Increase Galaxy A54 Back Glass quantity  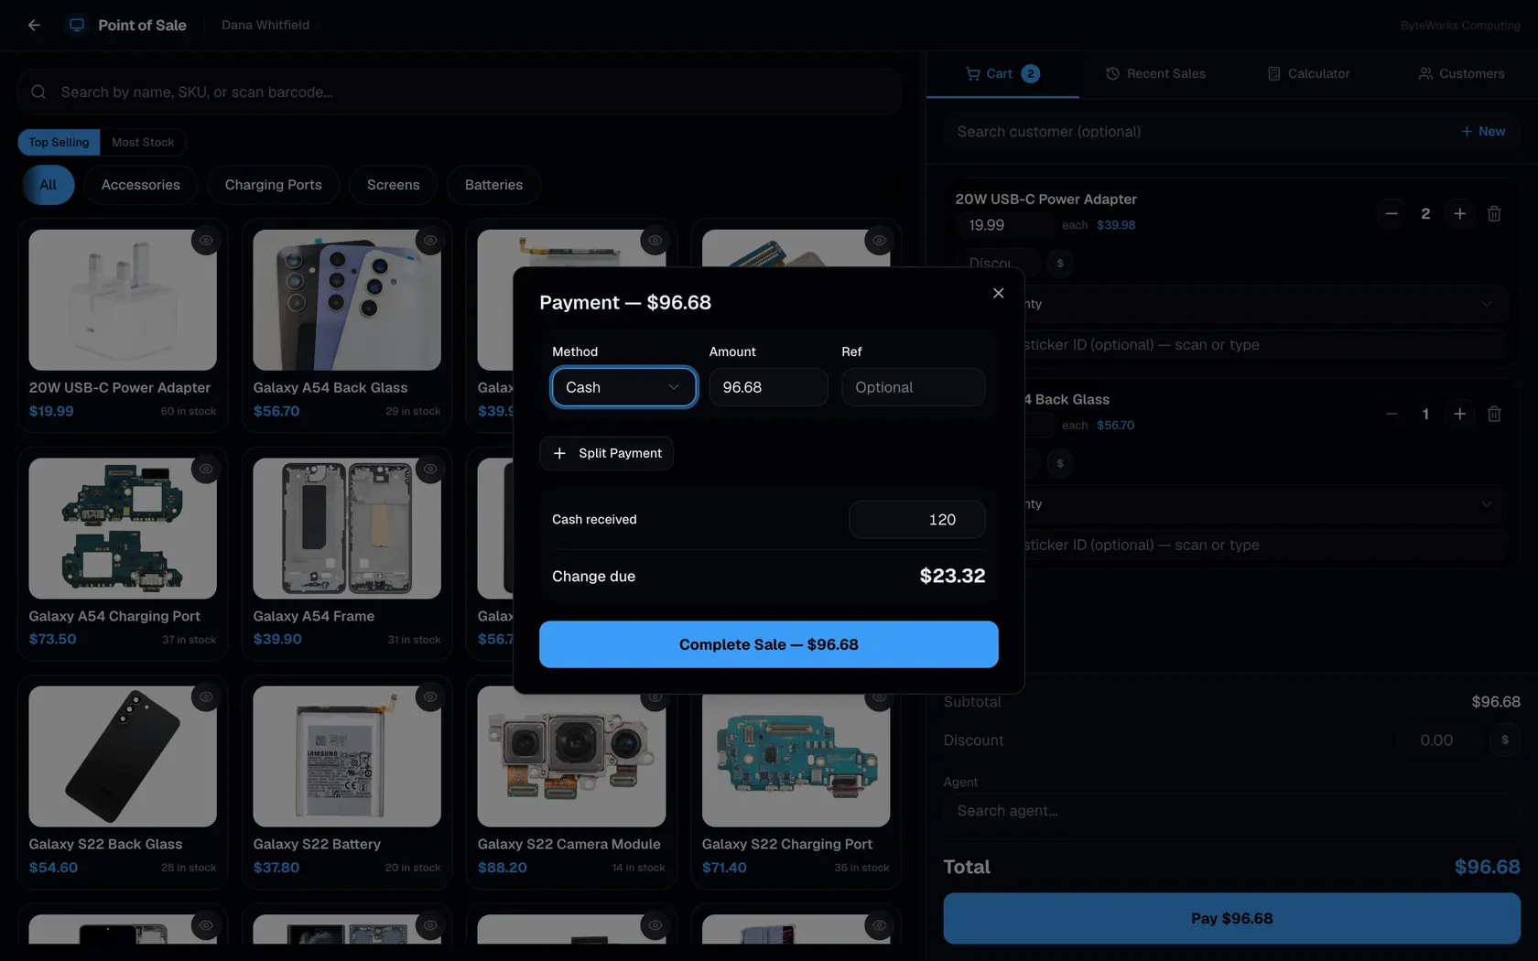[1459, 414]
